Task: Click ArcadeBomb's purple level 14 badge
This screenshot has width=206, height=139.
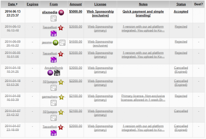Action: click(x=50, y=73)
